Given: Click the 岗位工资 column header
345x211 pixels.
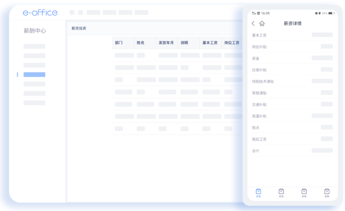Looking at the screenshot, I should 232,43.
